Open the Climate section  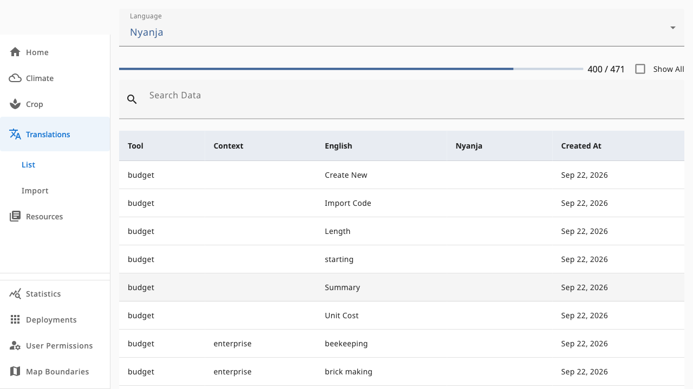[x=55, y=78]
